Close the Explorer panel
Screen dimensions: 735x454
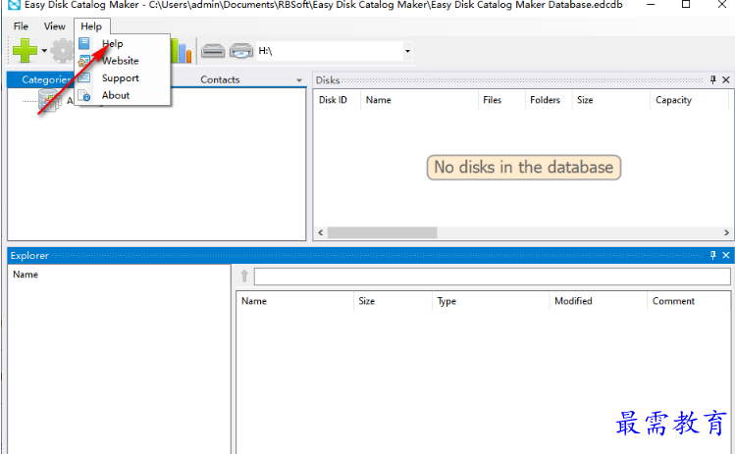tap(726, 255)
